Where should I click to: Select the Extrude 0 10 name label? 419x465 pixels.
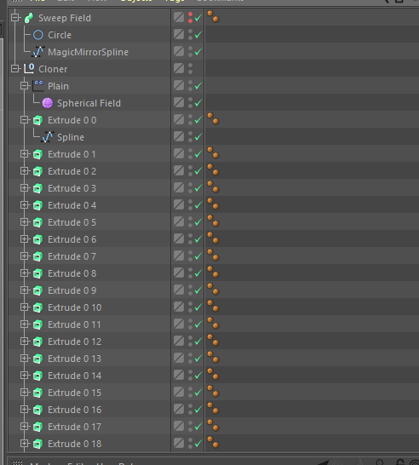tap(74, 307)
